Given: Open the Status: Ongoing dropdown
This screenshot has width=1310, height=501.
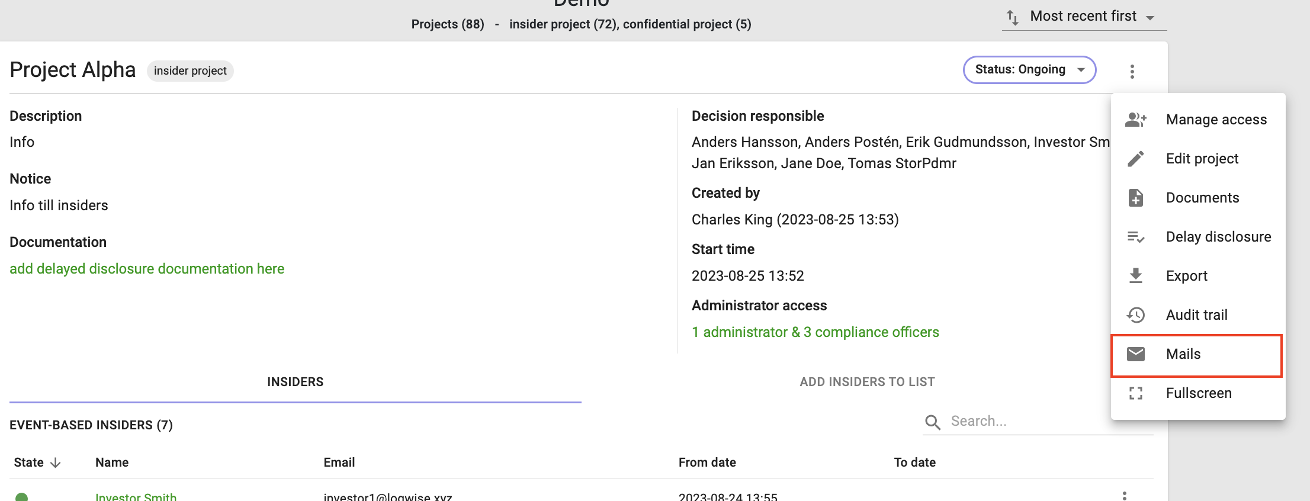Looking at the screenshot, I should click(1029, 70).
